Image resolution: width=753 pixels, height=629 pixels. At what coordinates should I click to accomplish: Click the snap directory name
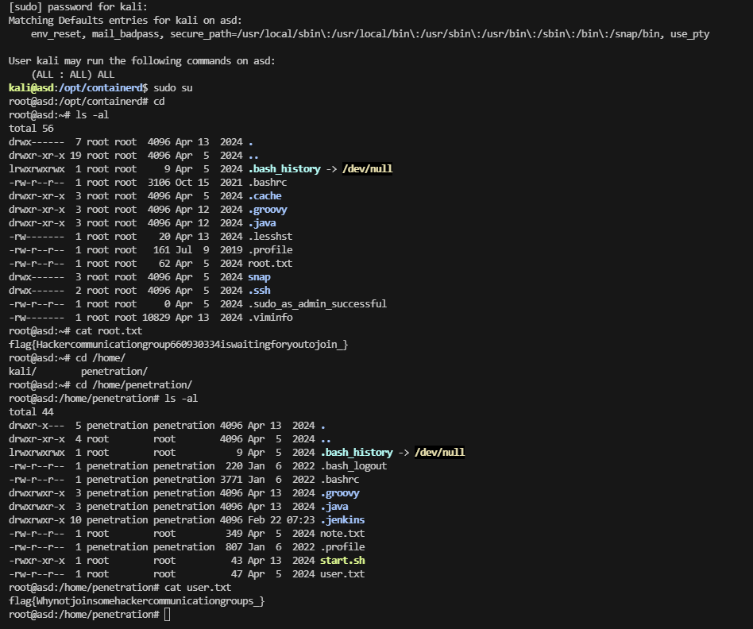click(259, 277)
